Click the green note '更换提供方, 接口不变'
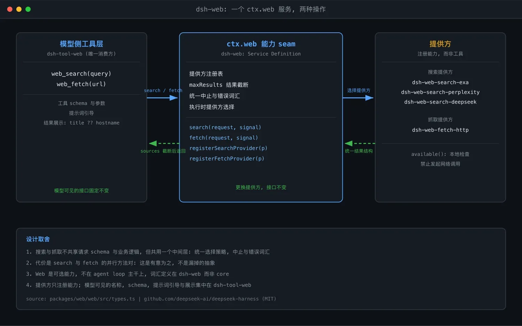Image resolution: width=522 pixels, height=326 pixels. pyautogui.click(x=261, y=187)
